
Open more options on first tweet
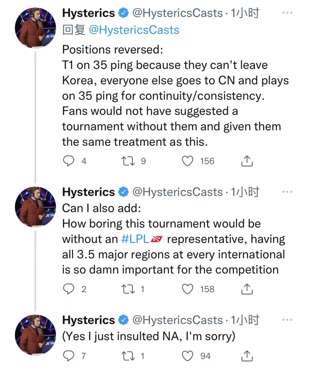[x=287, y=13]
